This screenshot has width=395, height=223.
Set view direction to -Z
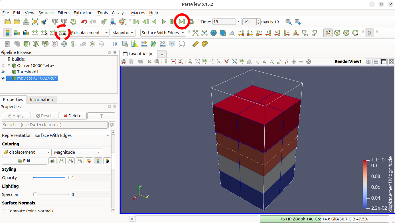287,33
